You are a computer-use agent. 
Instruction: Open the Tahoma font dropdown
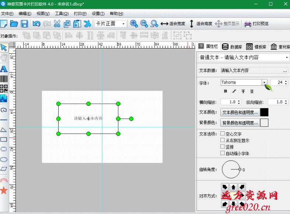(264, 82)
